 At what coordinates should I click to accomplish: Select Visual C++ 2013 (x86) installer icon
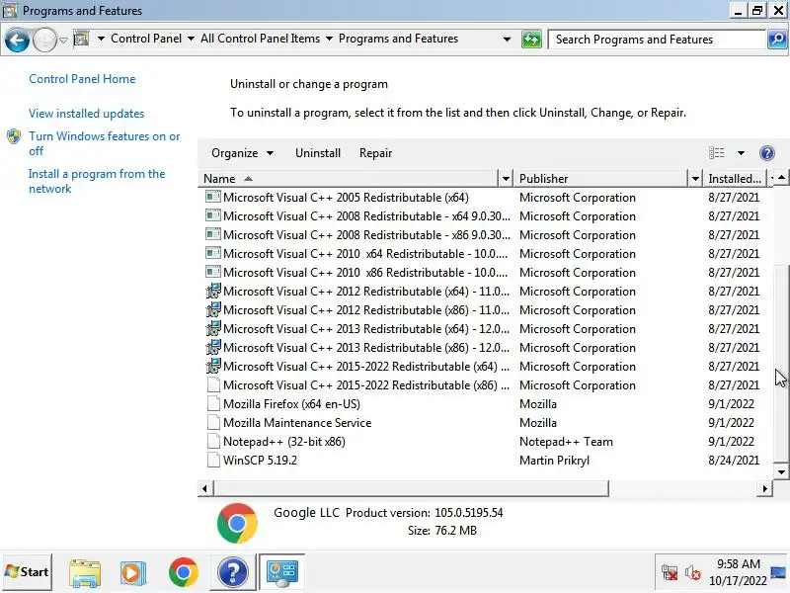pyautogui.click(x=213, y=348)
